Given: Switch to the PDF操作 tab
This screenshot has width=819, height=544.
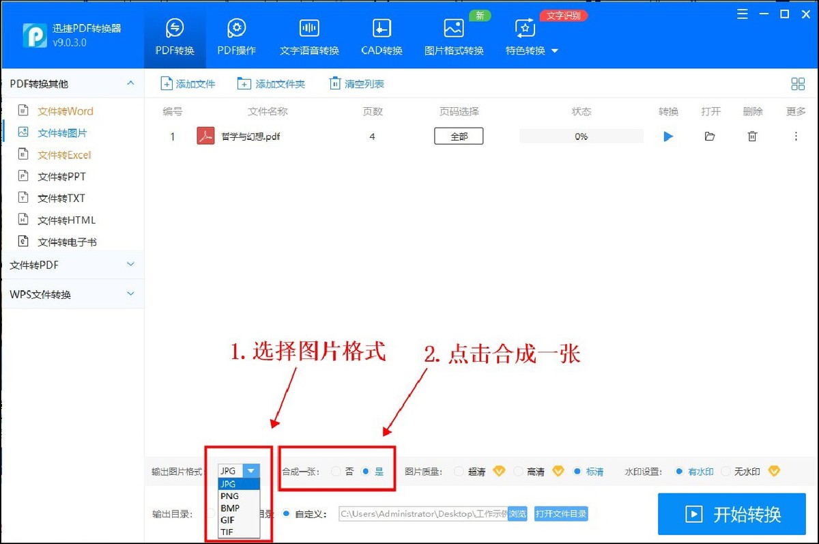Looking at the screenshot, I should 236,34.
